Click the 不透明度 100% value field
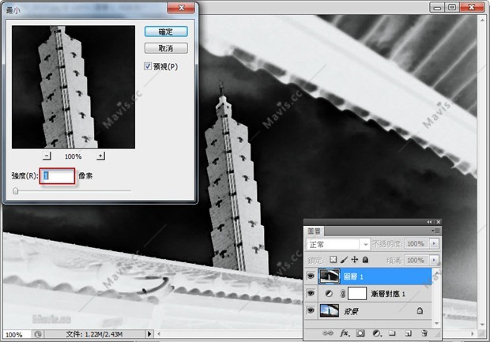The width and height of the screenshot is (490, 342). point(417,243)
